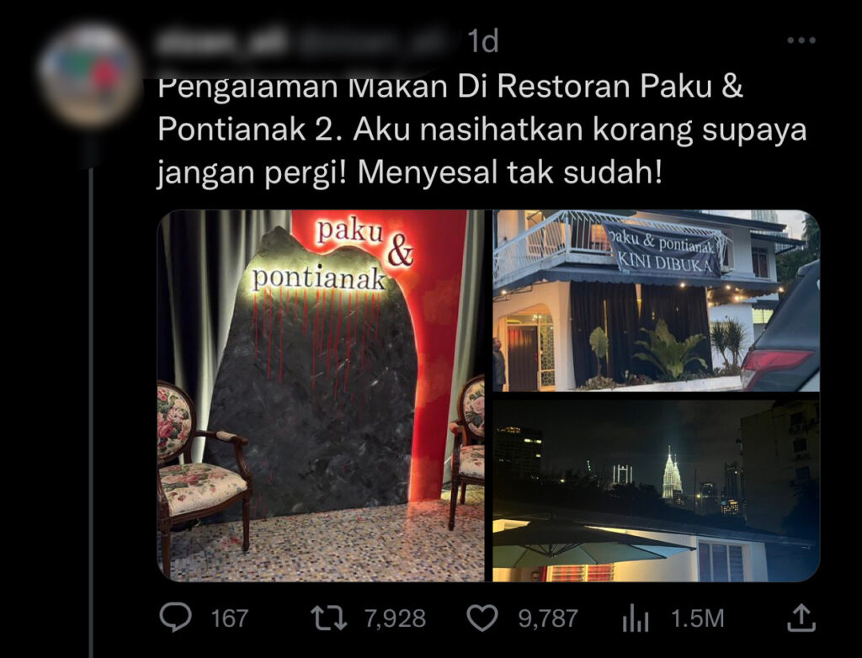862x658 pixels.
Task: Open the night skyline towers photo
Action: [x=656, y=491]
